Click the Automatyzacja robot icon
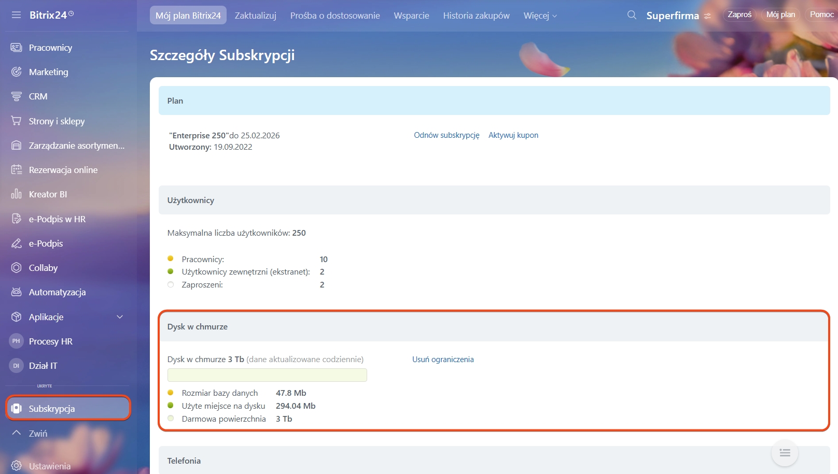 coord(17,292)
